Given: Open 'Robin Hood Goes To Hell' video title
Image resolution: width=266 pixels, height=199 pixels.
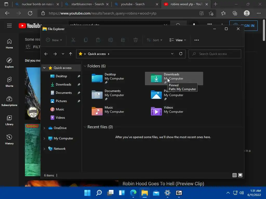Looking at the screenshot, I should [x=163, y=184].
